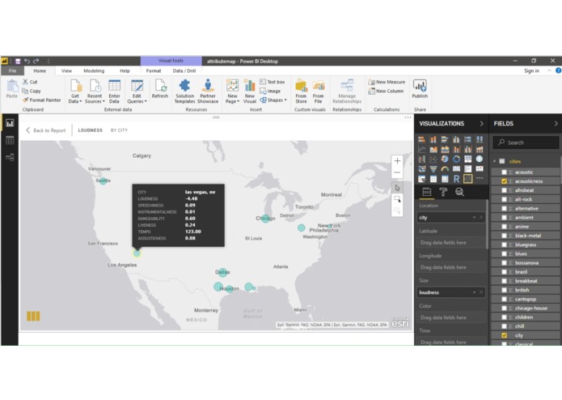This screenshot has height=400, width=562.
Task: Undo the last action
Action: pyautogui.click(x=27, y=62)
